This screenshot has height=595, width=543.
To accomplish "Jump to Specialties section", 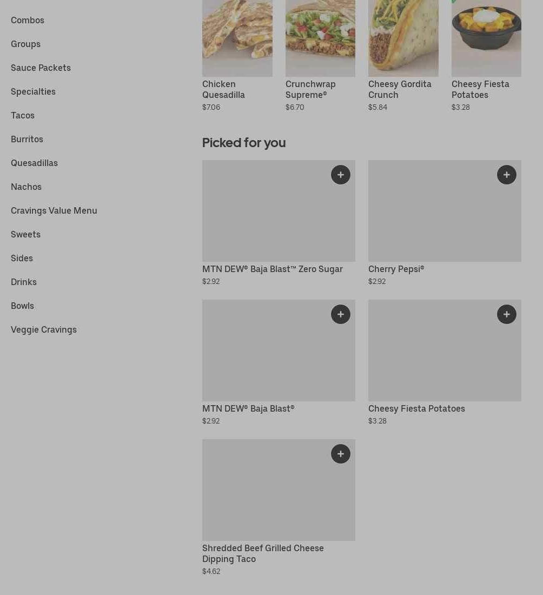I will point(33,91).
